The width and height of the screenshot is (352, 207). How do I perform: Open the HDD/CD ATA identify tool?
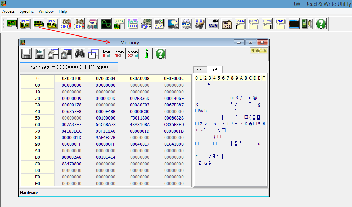(x=187, y=24)
